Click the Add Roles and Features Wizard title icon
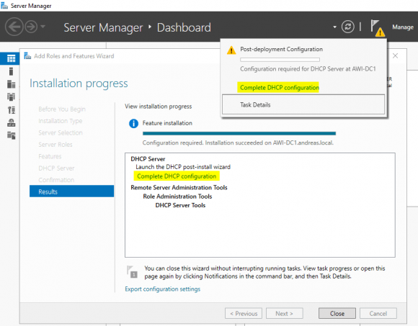This screenshot has width=418, height=326. click(x=27, y=56)
